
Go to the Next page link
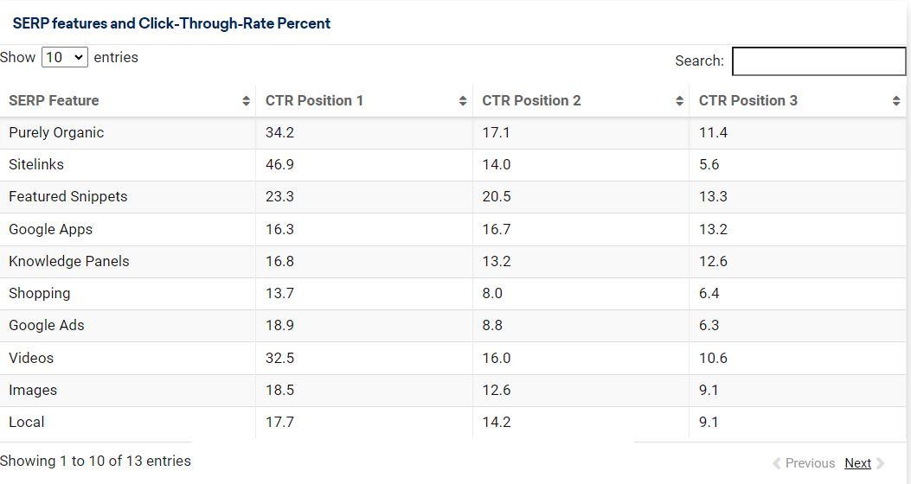click(x=857, y=463)
